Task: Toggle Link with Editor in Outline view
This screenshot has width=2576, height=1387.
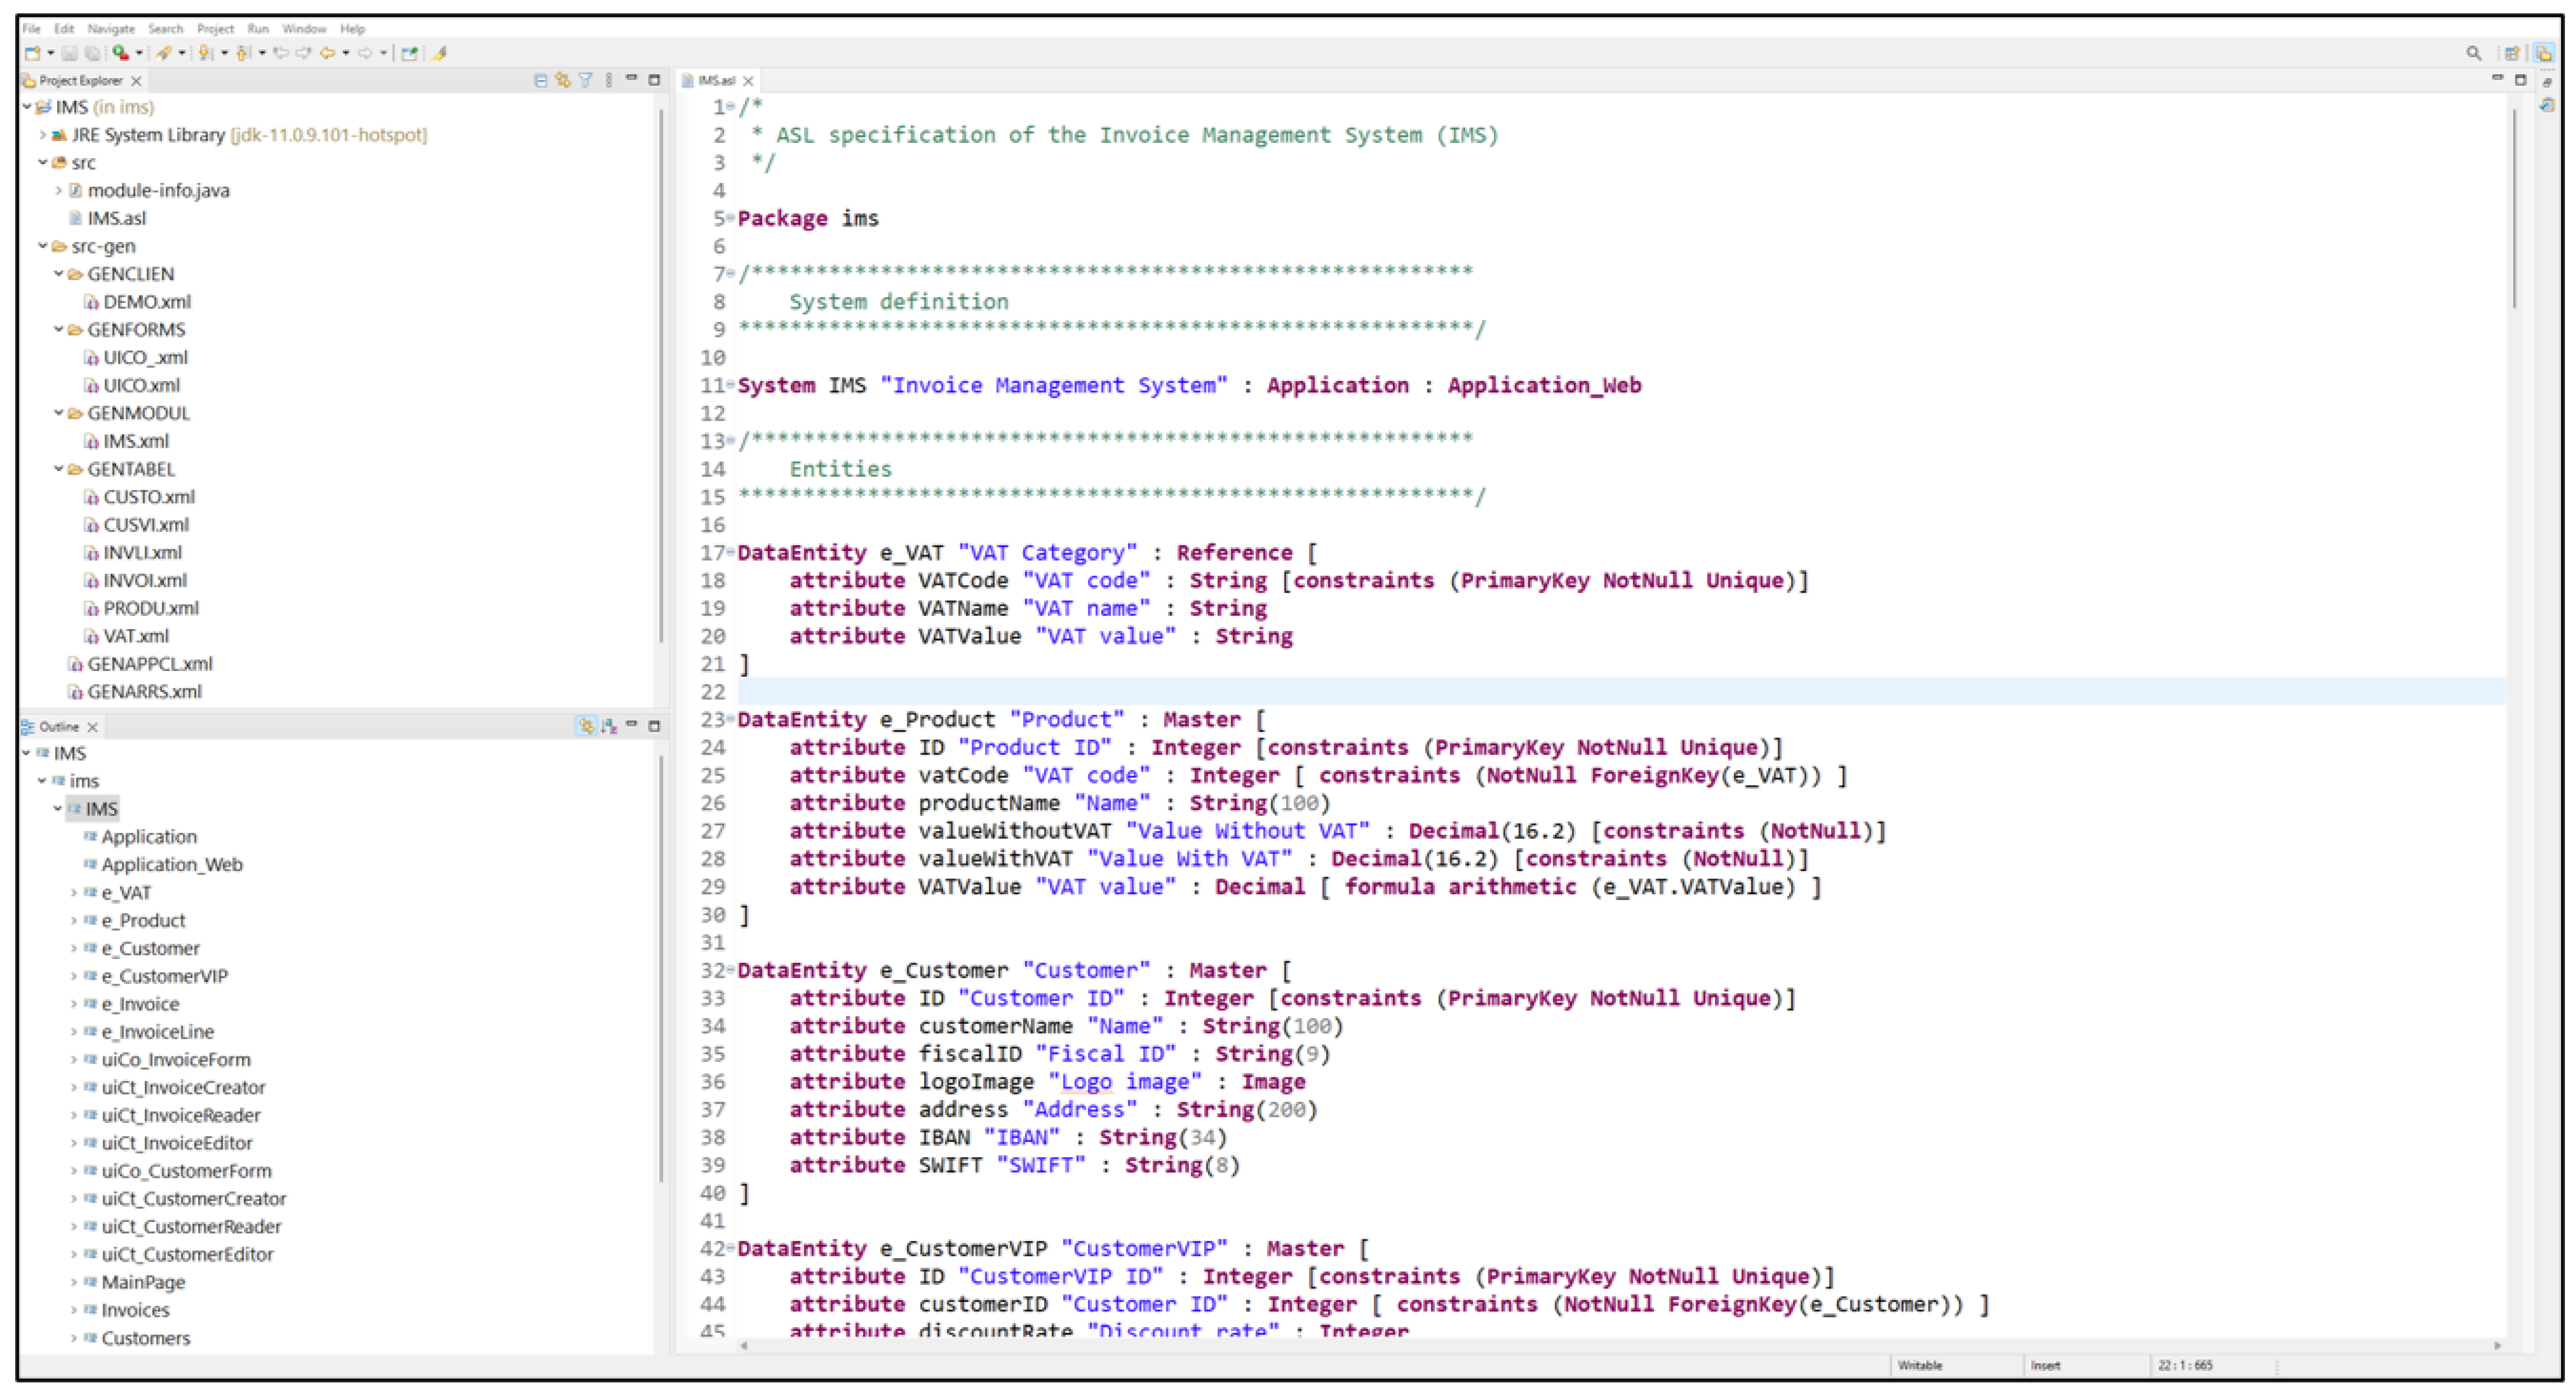Action: coord(587,726)
